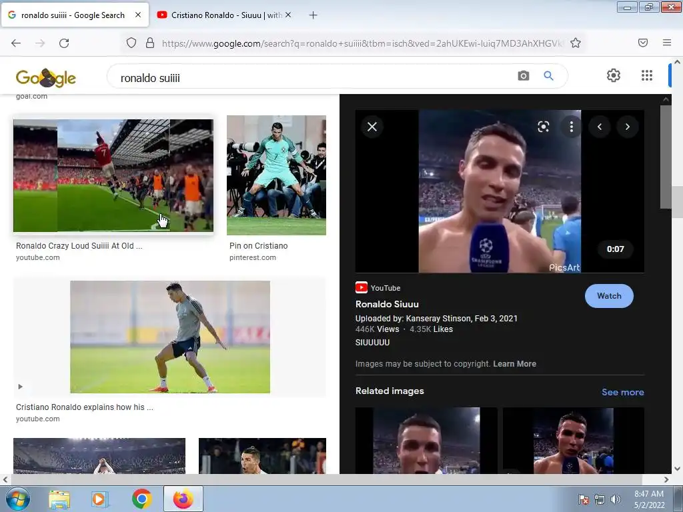Close the Cristiano Ronaldo Siuuu YouTube tab
This screenshot has width=683, height=512.
pos(288,15)
